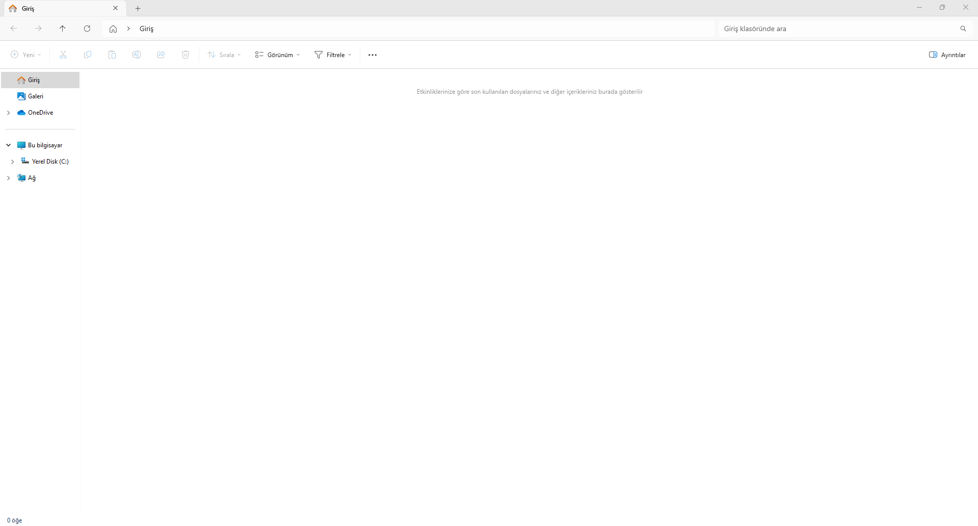Viewport: 978px width, 526px height.
Task: Select Giriş in the navigation pane
Action: 40,80
